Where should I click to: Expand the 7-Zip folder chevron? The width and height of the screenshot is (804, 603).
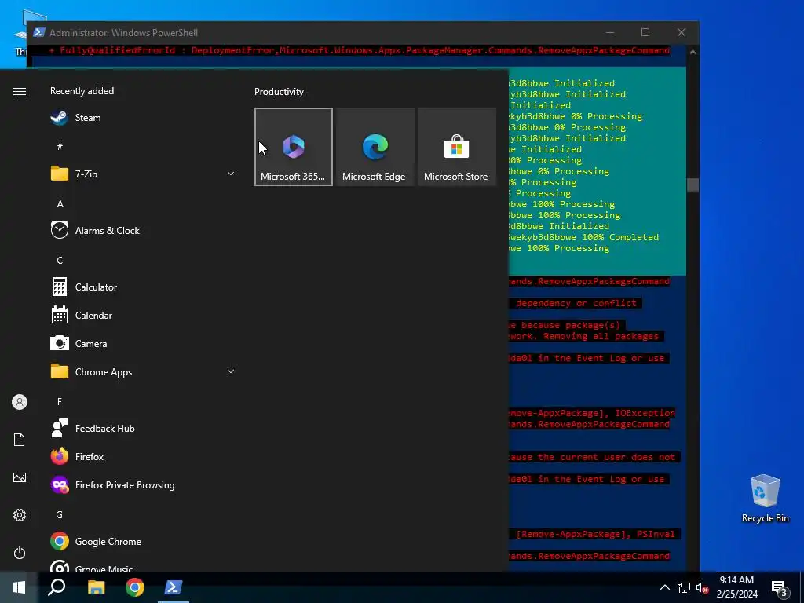point(231,174)
